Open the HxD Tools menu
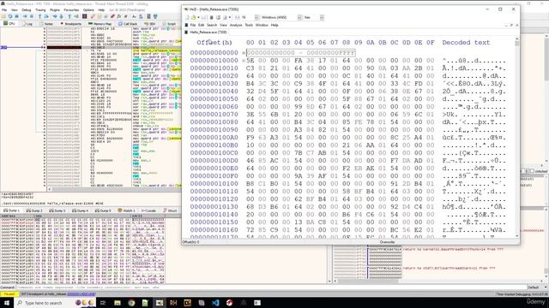 pos(249,25)
